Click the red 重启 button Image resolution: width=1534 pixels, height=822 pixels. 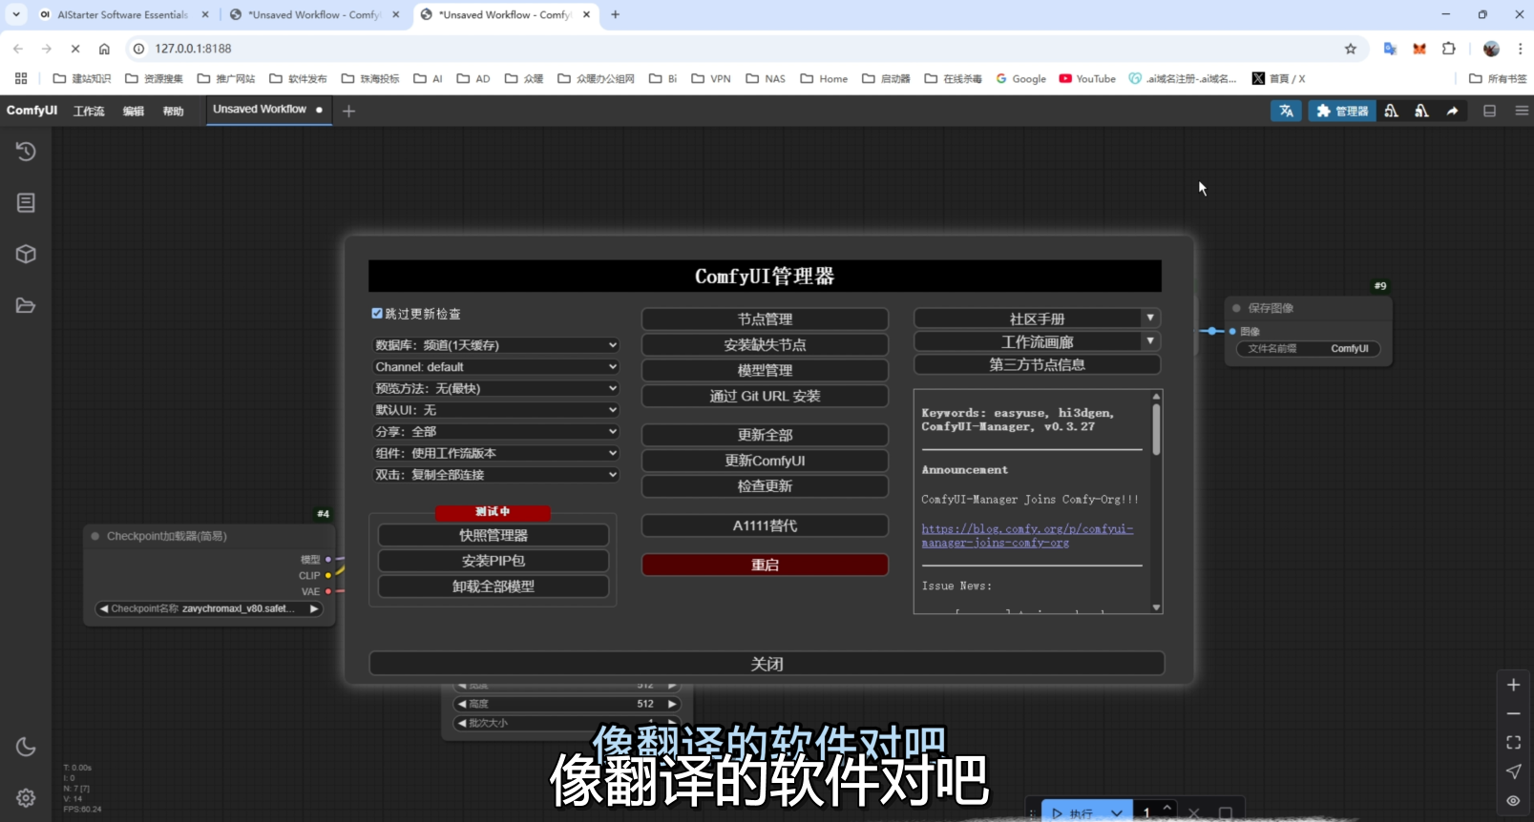coord(765,565)
